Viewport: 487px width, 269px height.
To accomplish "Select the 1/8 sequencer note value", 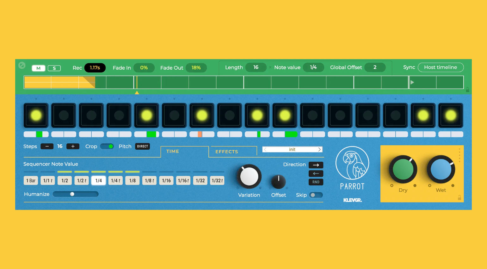I will click(133, 181).
